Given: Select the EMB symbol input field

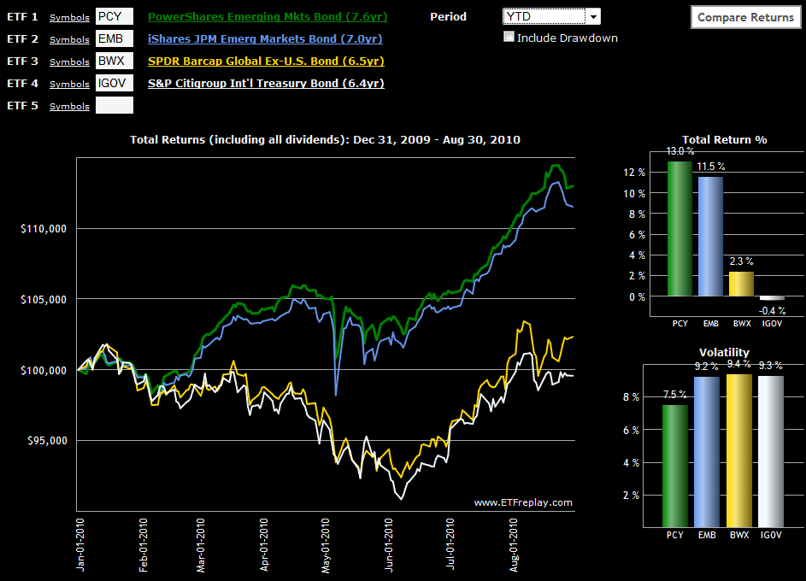Looking at the screenshot, I should pos(115,38).
